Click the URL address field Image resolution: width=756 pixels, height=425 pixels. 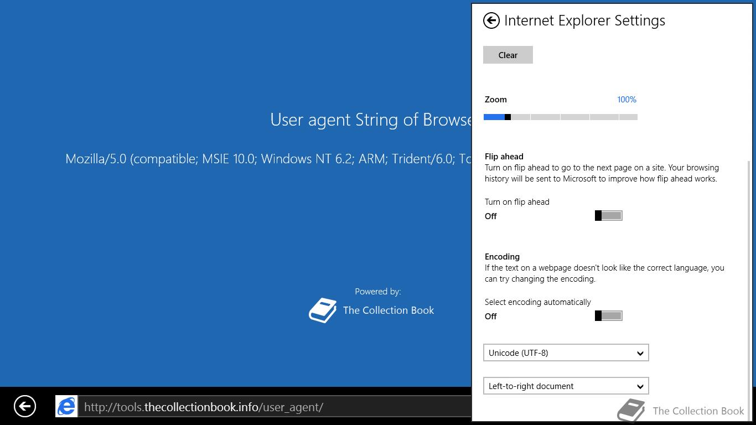[275, 407]
